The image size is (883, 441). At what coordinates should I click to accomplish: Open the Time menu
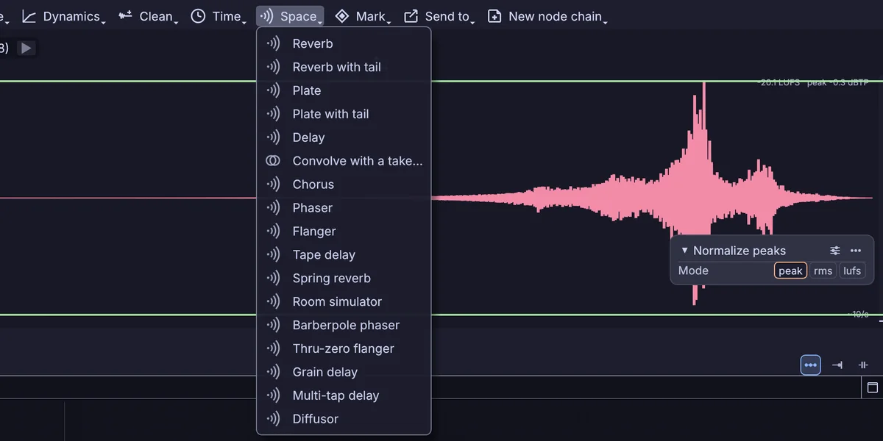click(x=218, y=16)
